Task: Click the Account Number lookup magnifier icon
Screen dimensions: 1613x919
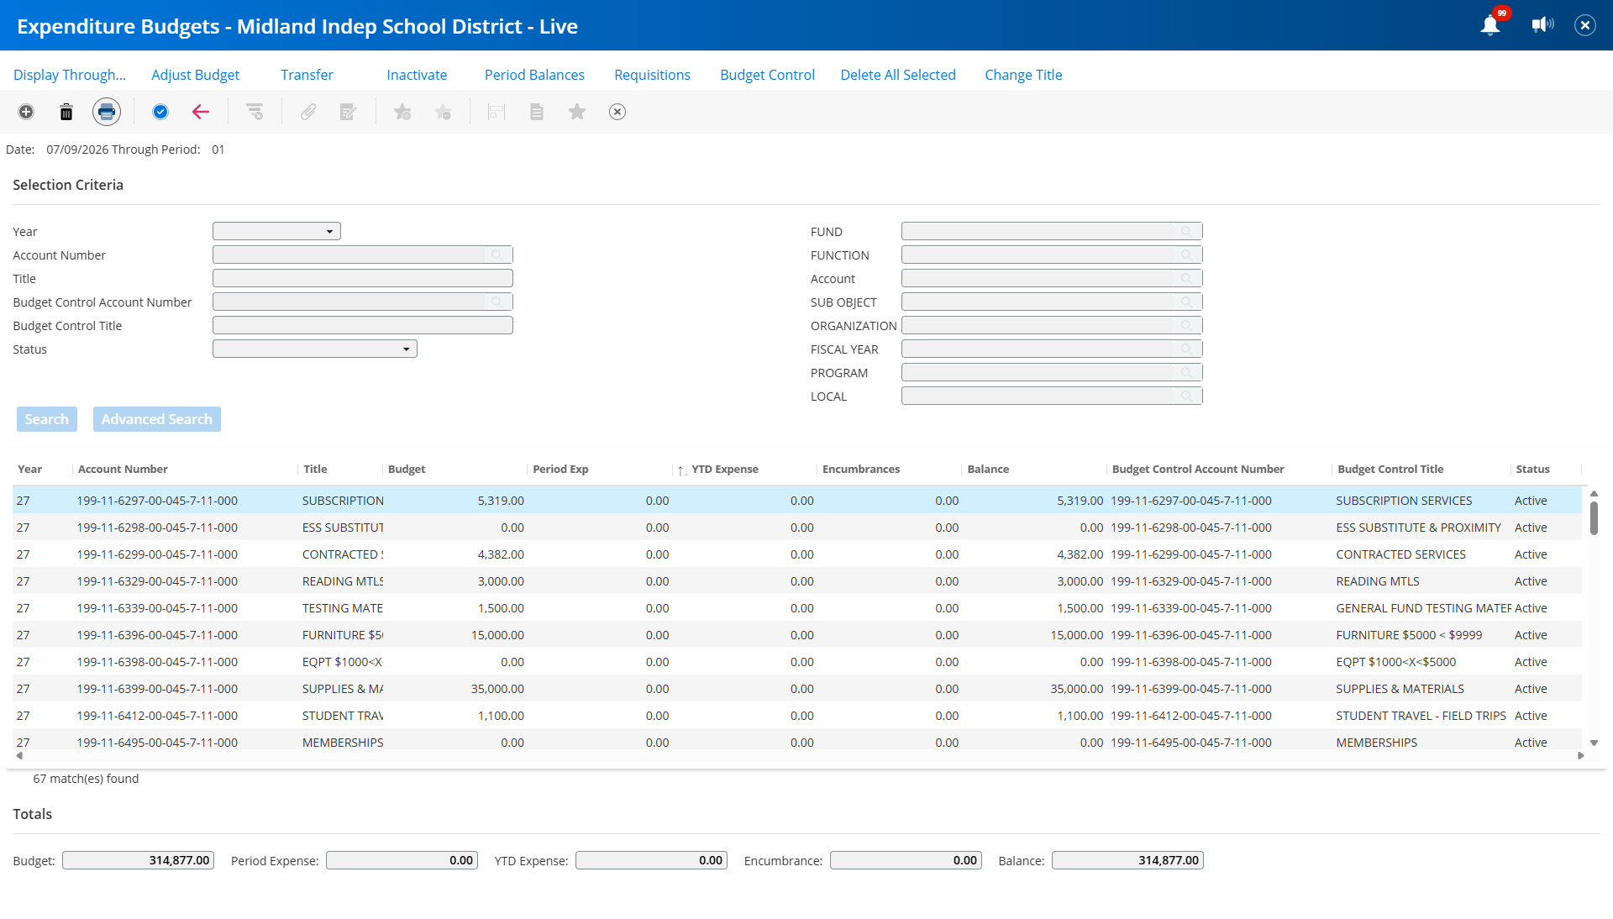Action: point(497,255)
